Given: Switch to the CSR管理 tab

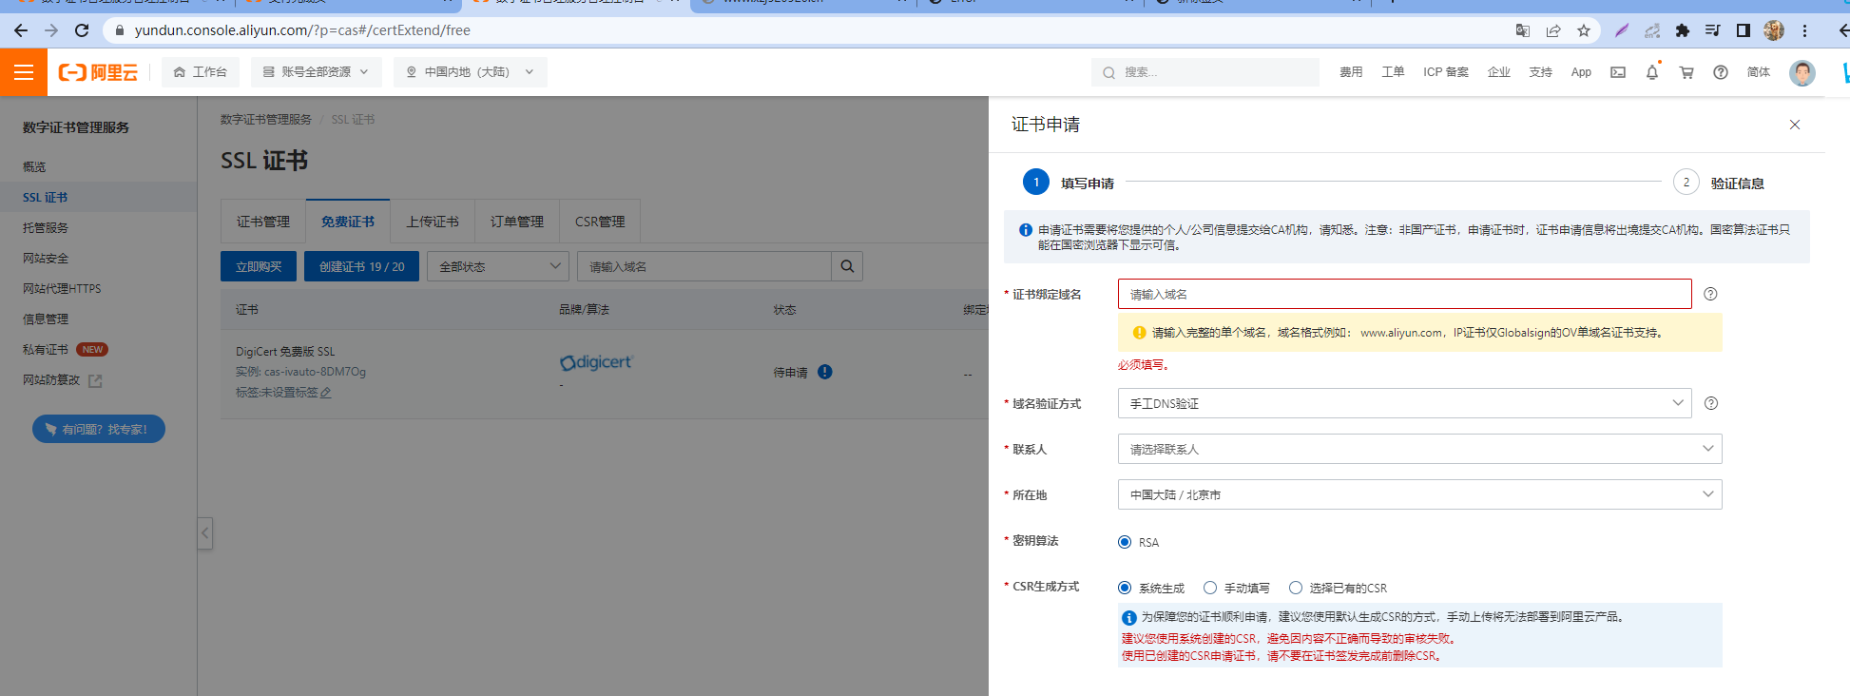Looking at the screenshot, I should (600, 222).
